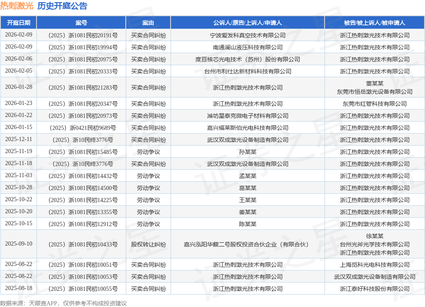Click case number (2025)浙1081民初14432号
Screen dimensions: 425x307
[83, 176]
